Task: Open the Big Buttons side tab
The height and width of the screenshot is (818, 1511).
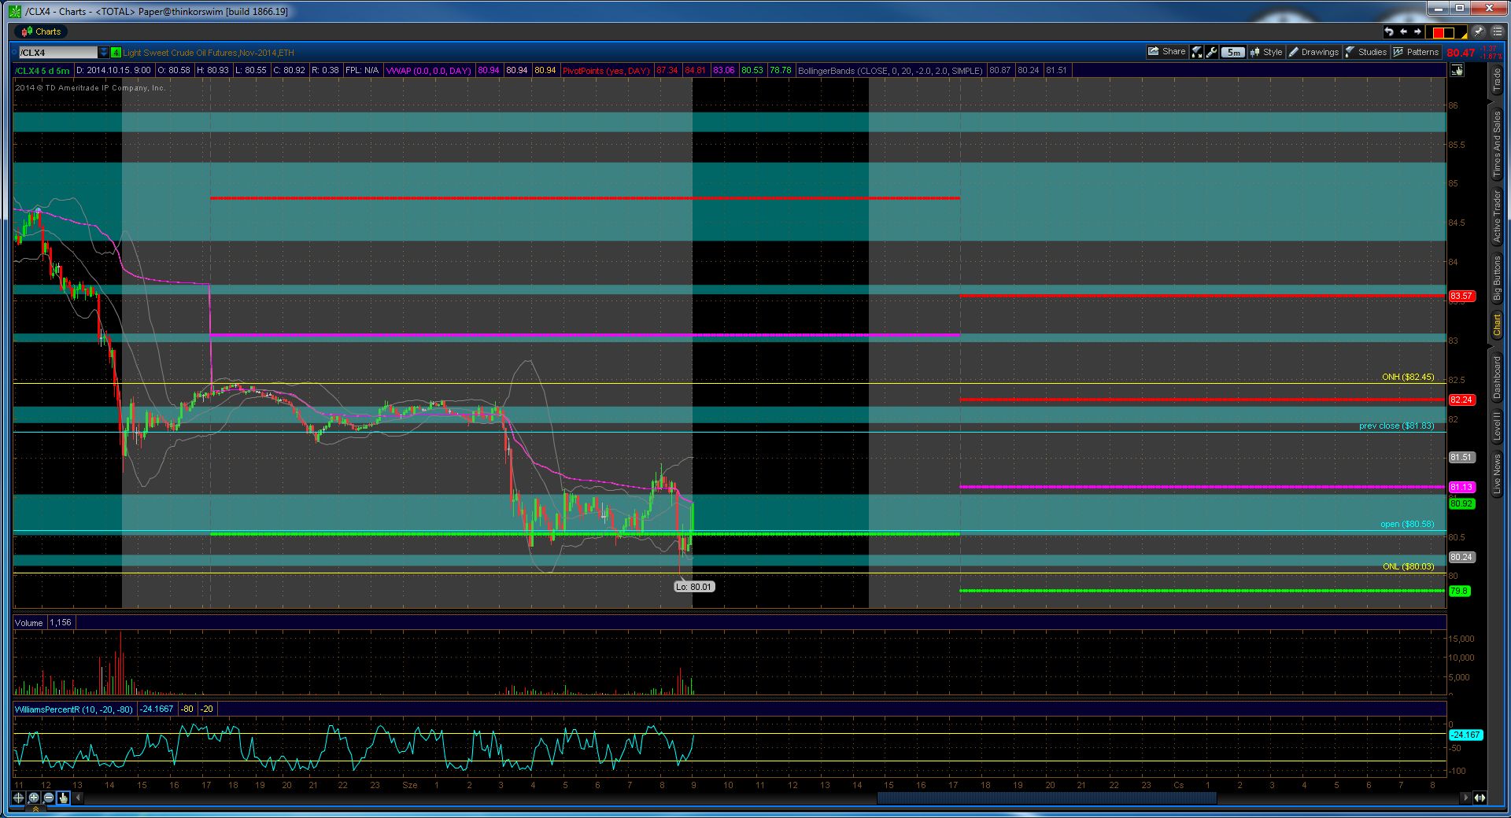Action: [1497, 278]
